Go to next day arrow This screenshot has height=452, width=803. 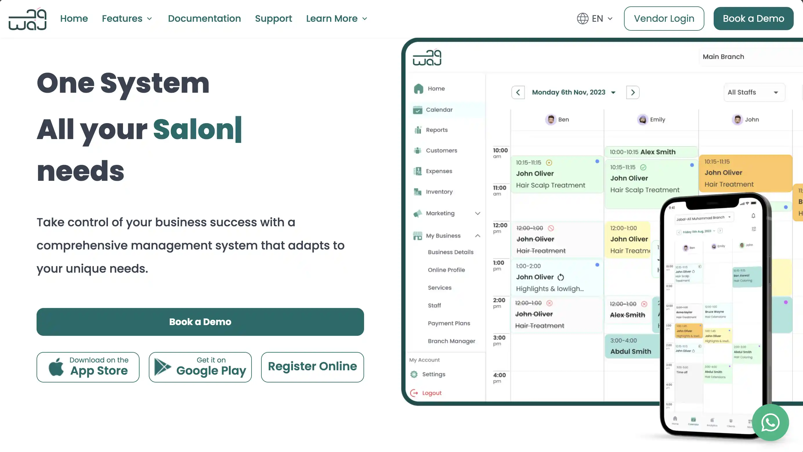point(632,92)
